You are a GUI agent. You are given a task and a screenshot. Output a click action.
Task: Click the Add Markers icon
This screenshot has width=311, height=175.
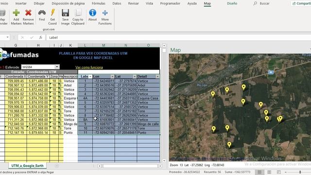[16, 13]
